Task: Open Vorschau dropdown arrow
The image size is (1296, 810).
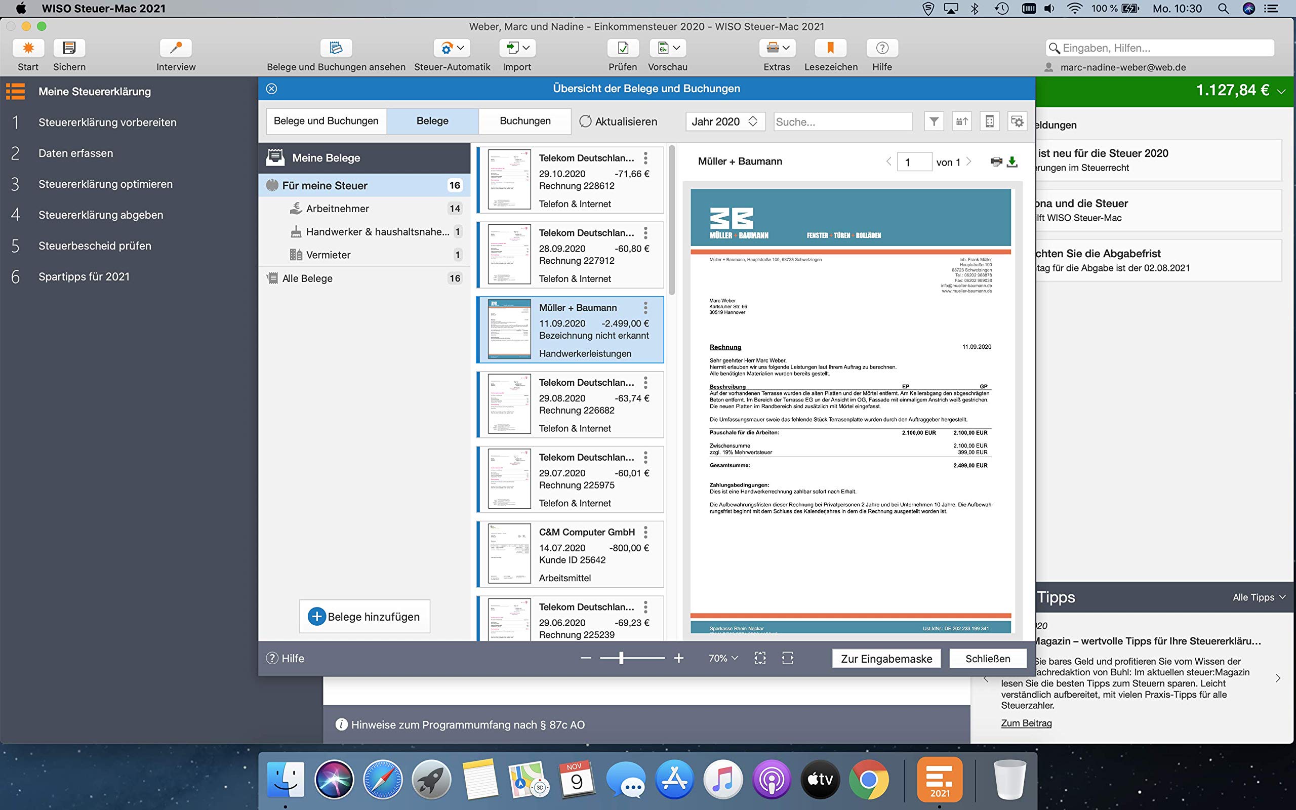Action: tap(677, 48)
